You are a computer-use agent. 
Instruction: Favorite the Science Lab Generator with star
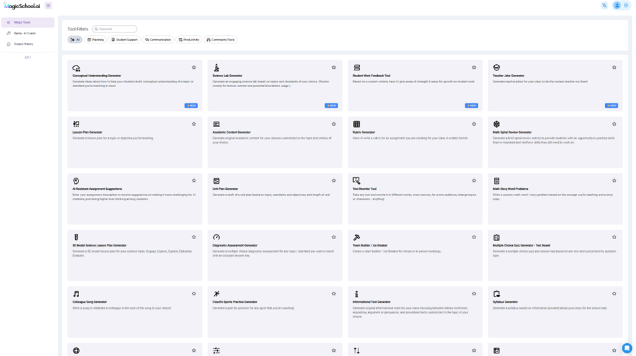(x=334, y=68)
